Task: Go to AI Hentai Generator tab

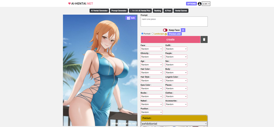Action: (99, 11)
